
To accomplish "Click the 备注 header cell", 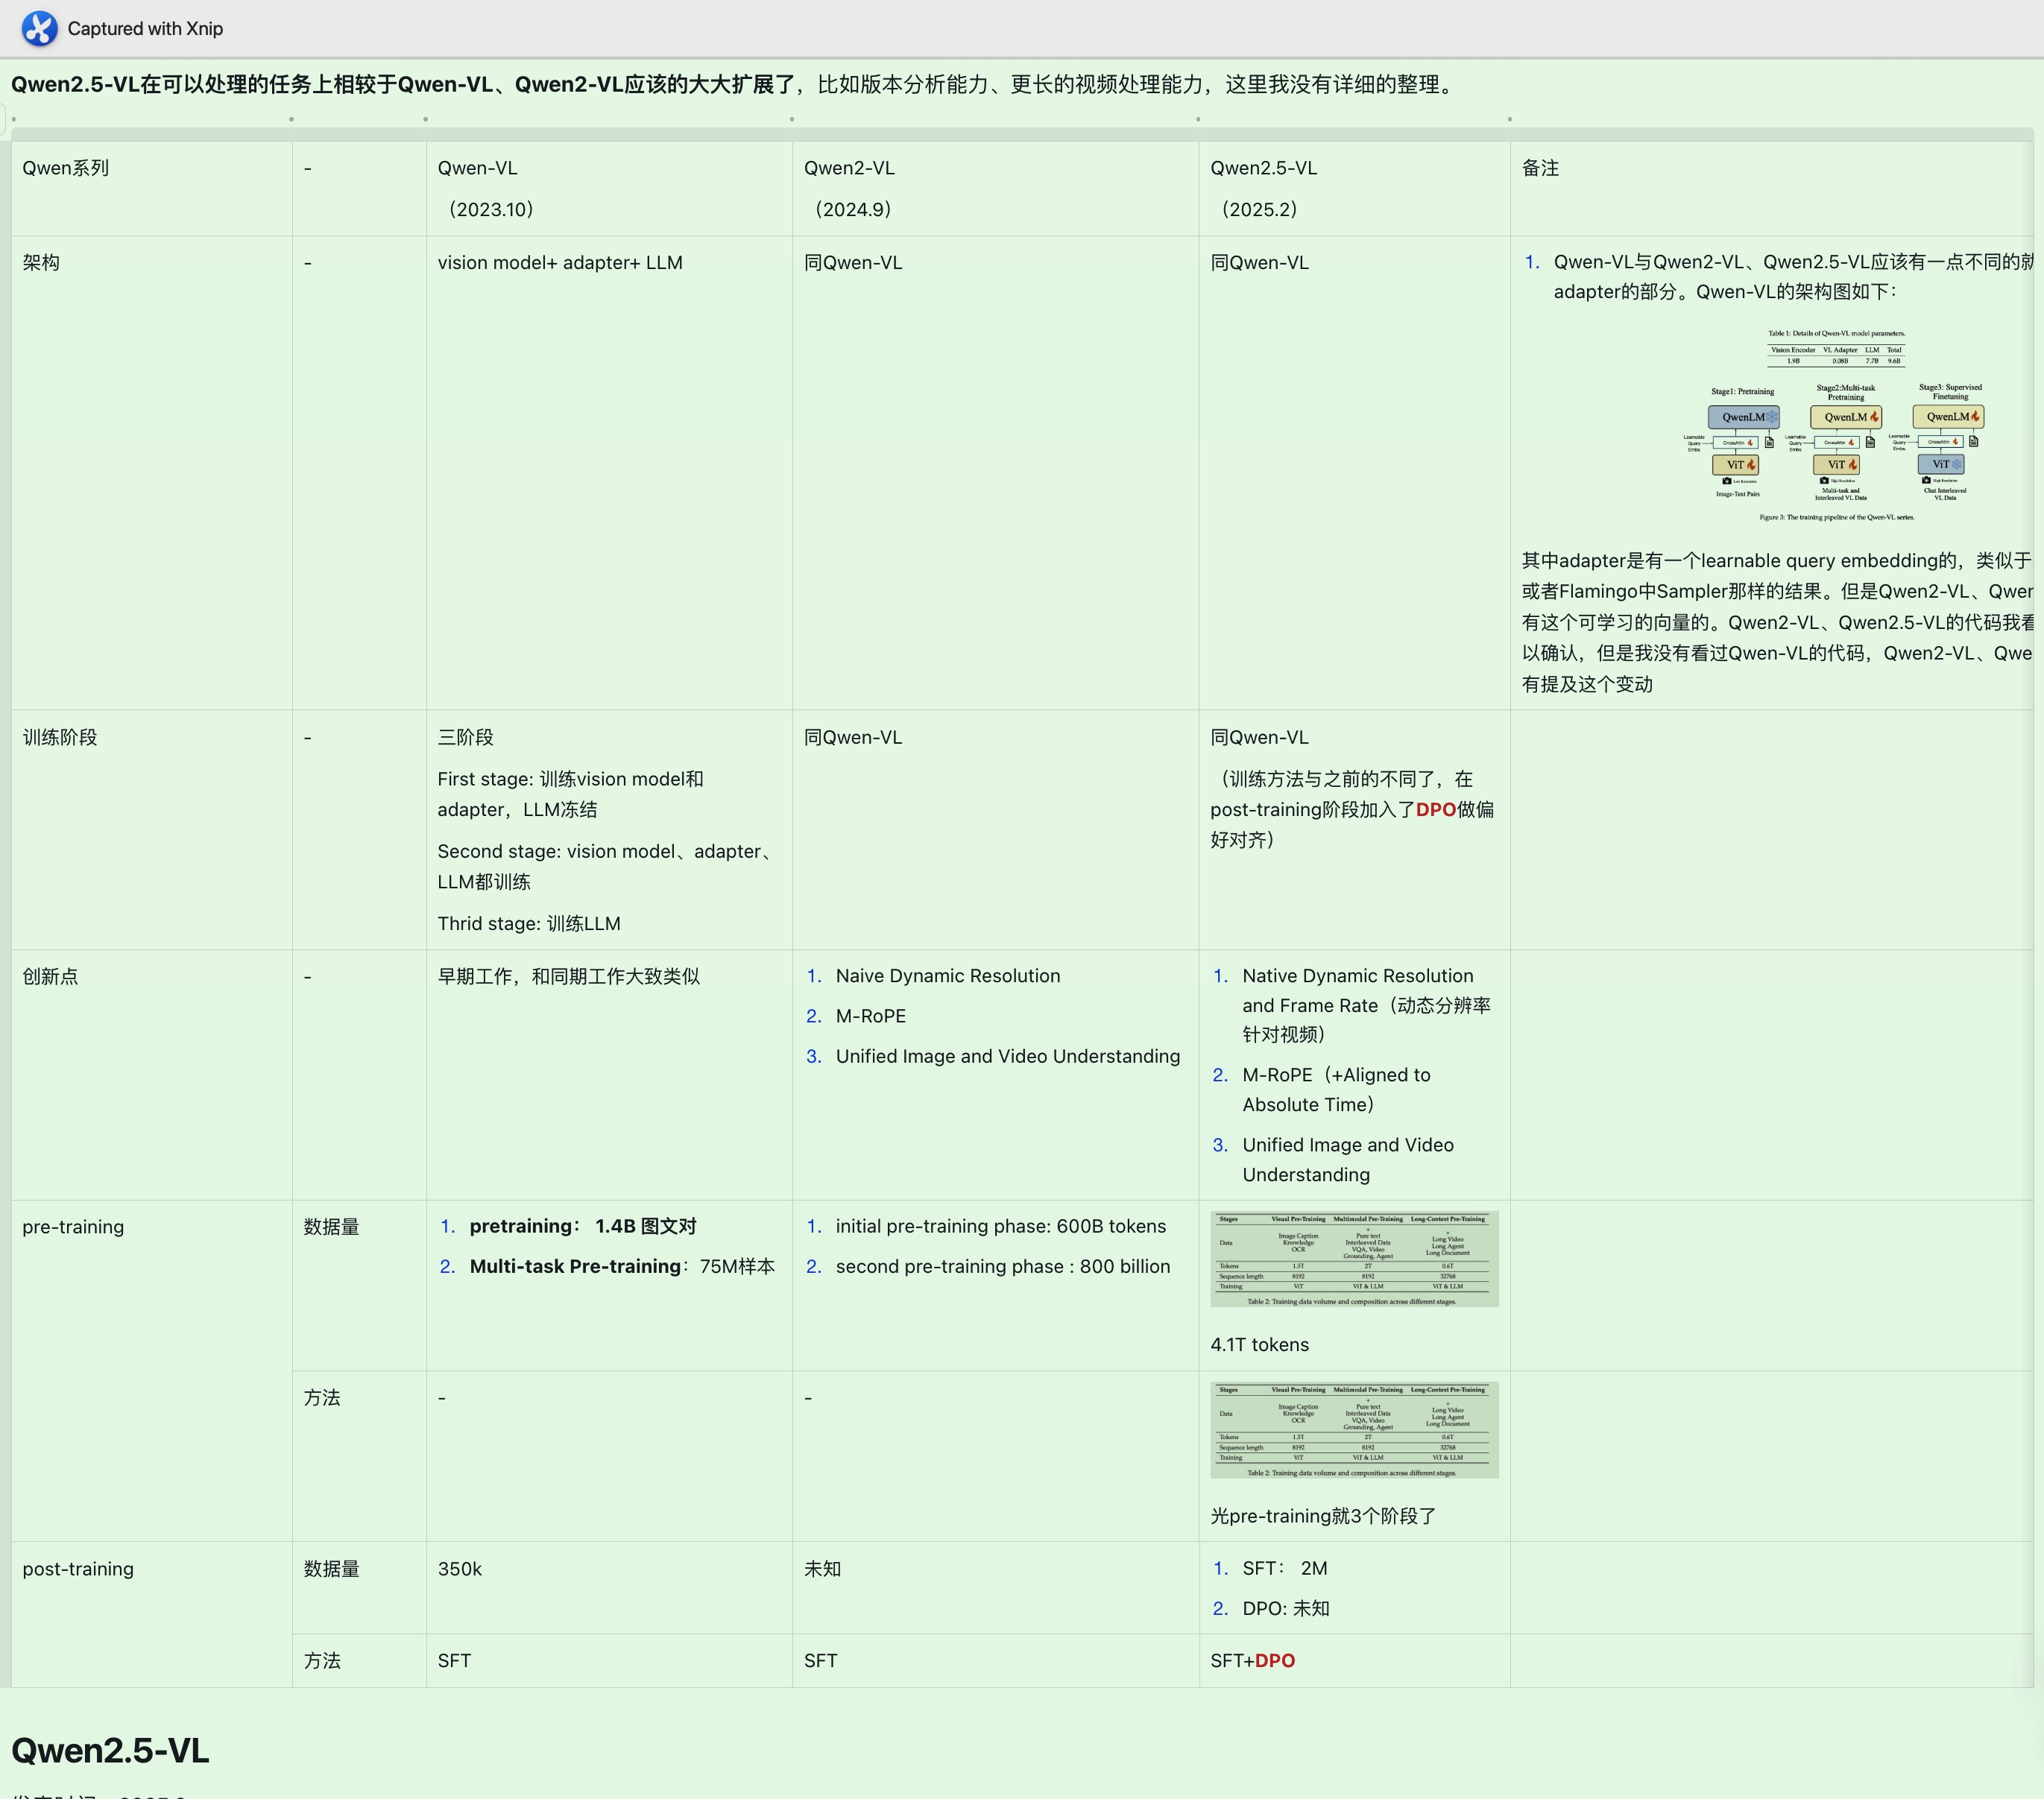I will [1541, 168].
